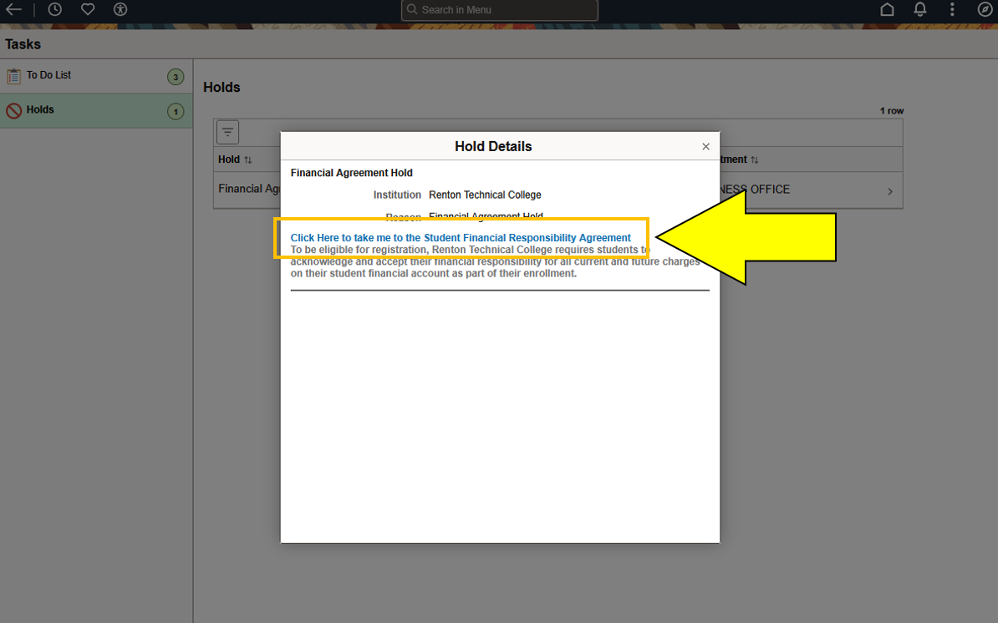Expand the Financial Agreement row chevron
The image size is (998, 623).
click(x=889, y=190)
